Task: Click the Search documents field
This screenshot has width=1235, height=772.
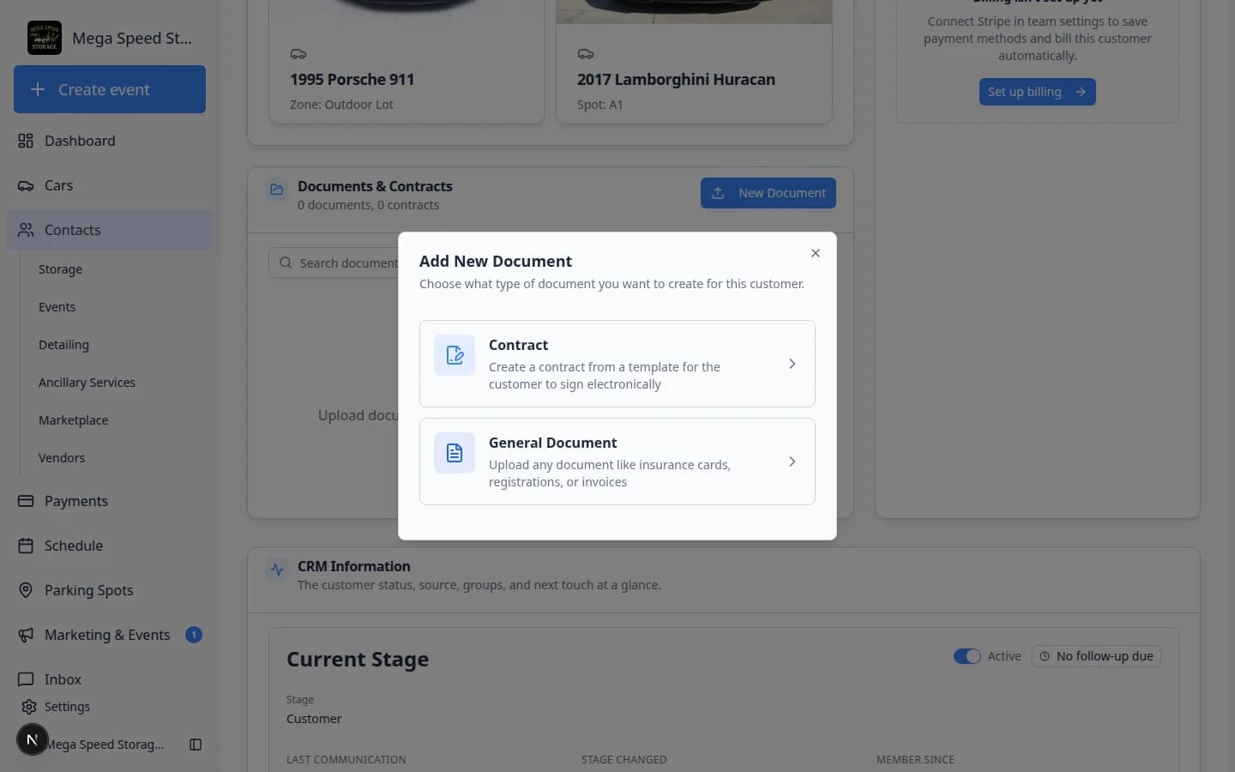Action: click(334, 263)
